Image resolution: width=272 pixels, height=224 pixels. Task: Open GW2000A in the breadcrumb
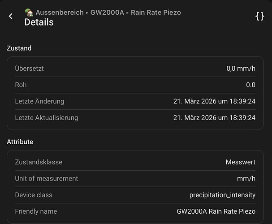(107, 13)
